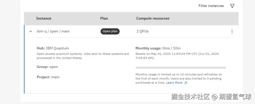The image size is (255, 104).
Task: Click the Group: open label
Action: [47, 67]
